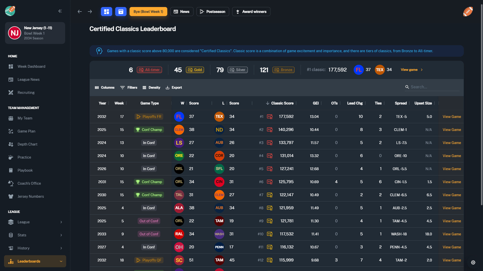
Task: Open Jersey Numbers management
Action: pos(31,196)
